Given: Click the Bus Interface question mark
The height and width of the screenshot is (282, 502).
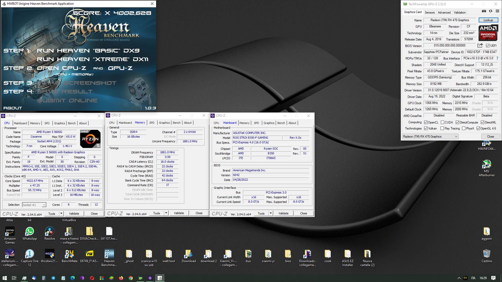Looking at the screenshot, I should coord(497,58).
